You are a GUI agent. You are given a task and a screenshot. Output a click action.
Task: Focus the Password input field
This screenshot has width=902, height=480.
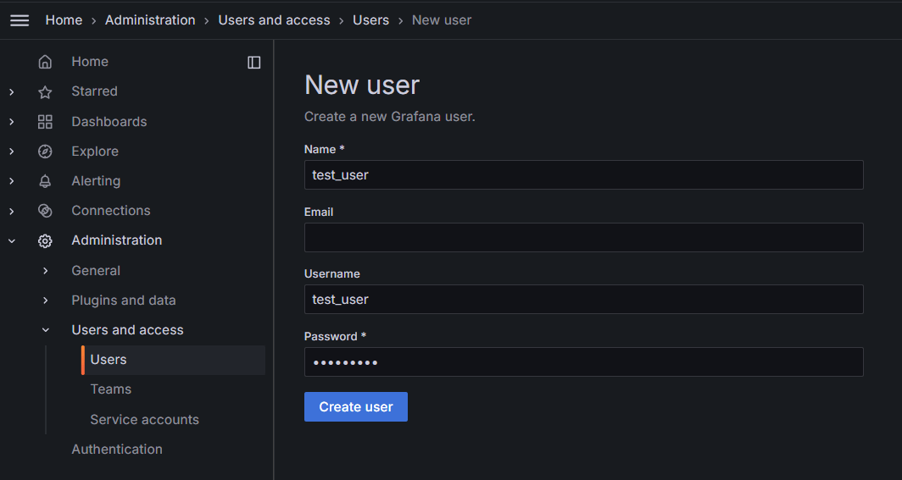pyautogui.click(x=583, y=362)
